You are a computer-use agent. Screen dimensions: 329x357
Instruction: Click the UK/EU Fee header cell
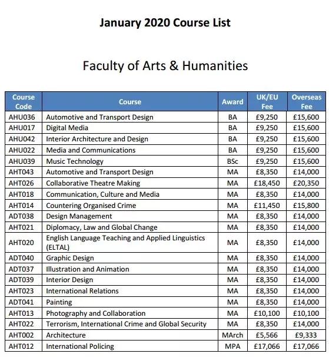coord(267,101)
